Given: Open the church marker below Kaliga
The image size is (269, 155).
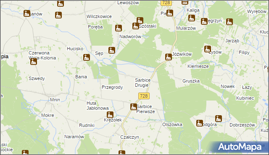Looking at the screenshot, I should [x=192, y=18].
